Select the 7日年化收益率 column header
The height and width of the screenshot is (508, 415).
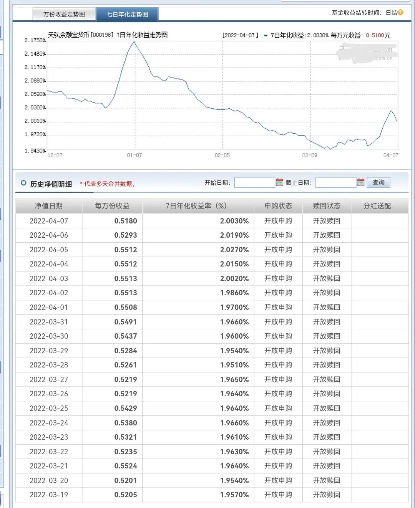pos(196,206)
